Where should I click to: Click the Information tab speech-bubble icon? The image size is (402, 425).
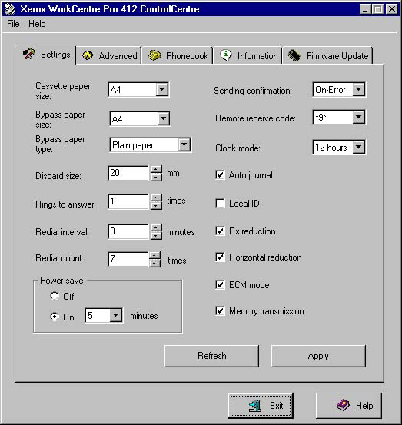coord(225,55)
